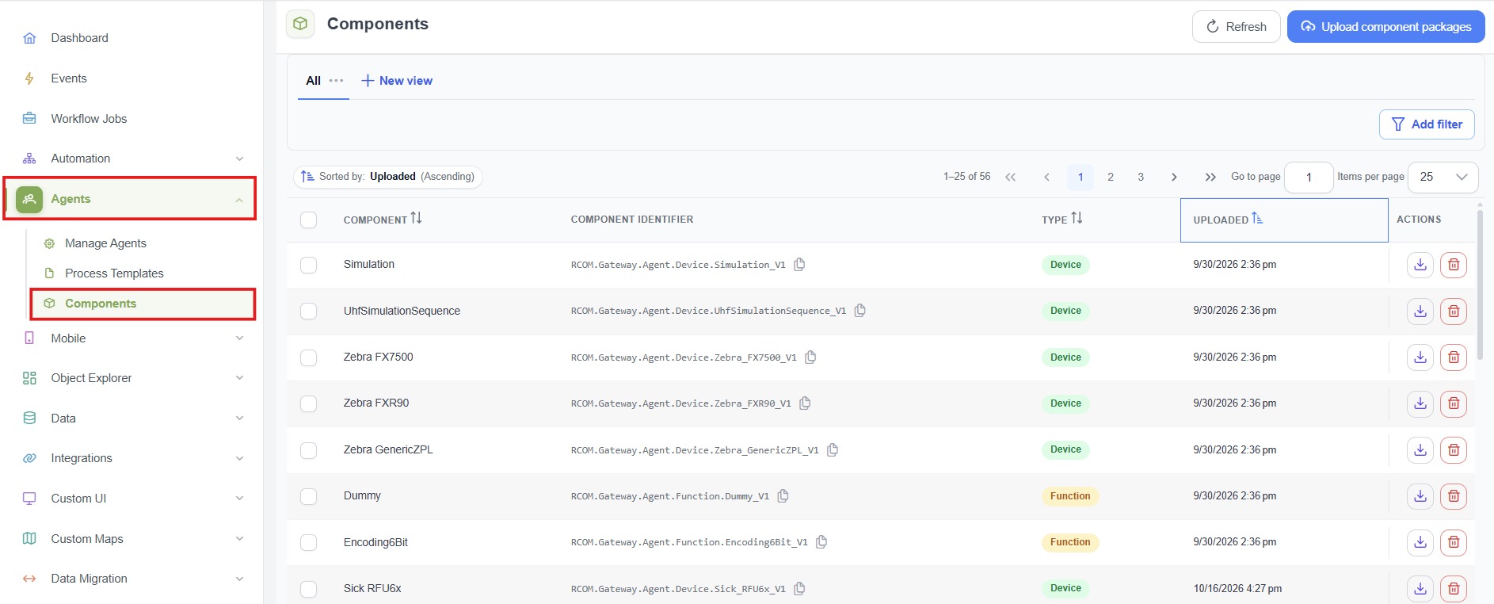Select all components with header checkbox
This screenshot has height=604, width=1494.
(309, 220)
